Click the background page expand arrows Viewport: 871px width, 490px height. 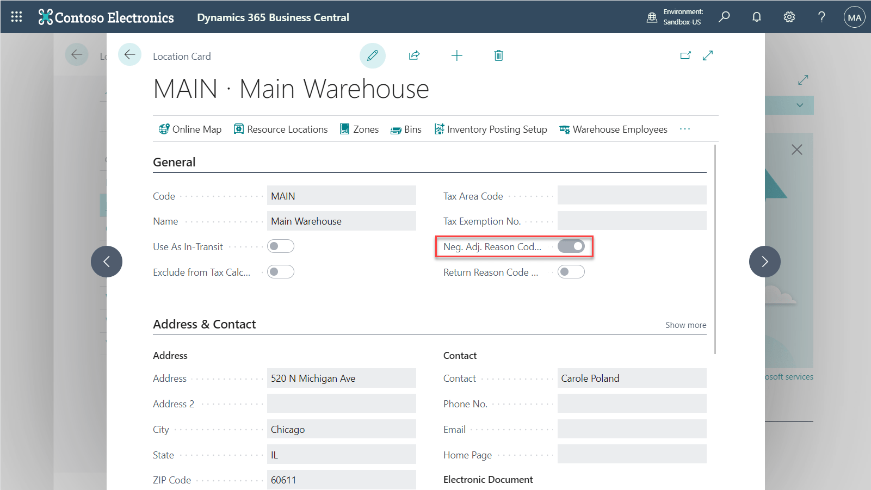803,80
